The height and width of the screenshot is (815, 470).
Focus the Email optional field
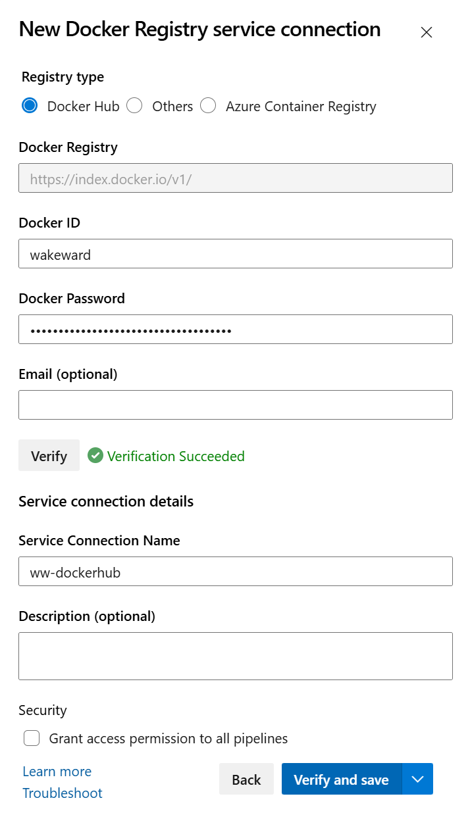tap(235, 405)
